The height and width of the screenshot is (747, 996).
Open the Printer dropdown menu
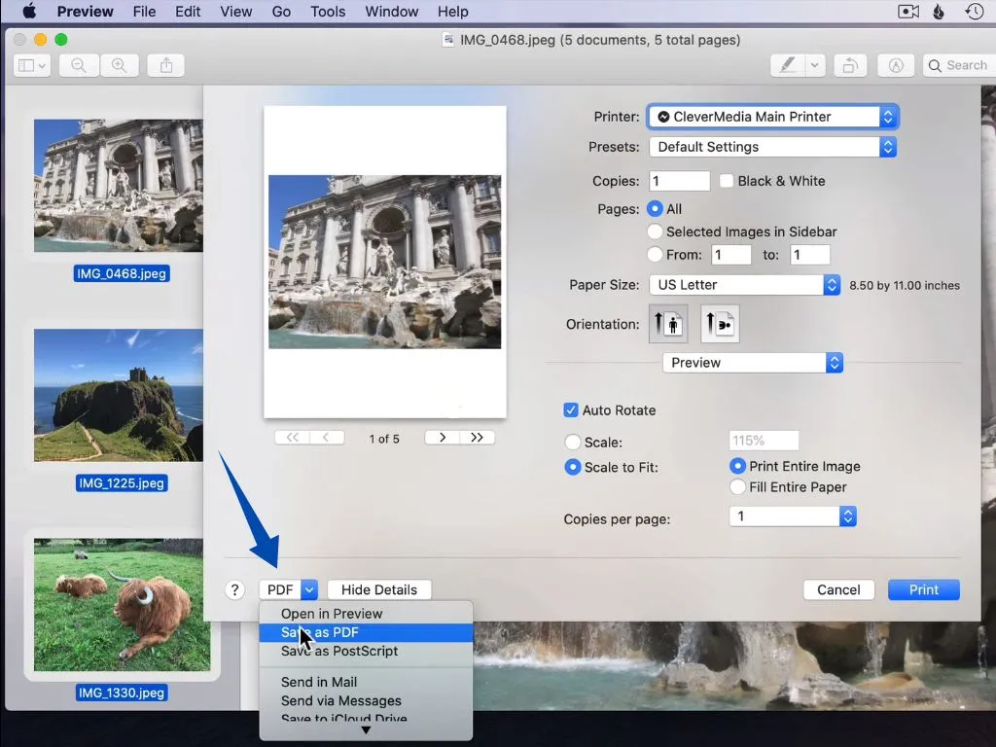(x=771, y=116)
